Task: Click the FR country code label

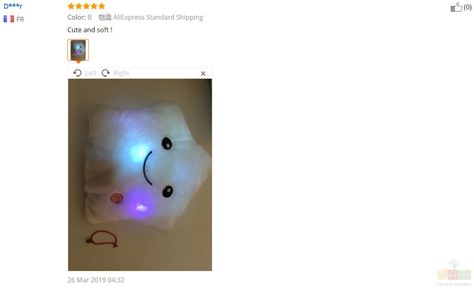Action: coord(20,19)
